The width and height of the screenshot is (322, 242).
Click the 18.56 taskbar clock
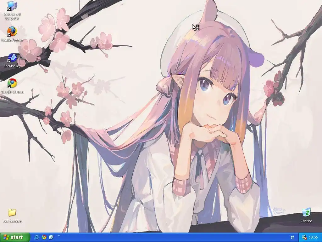point(314,238)
